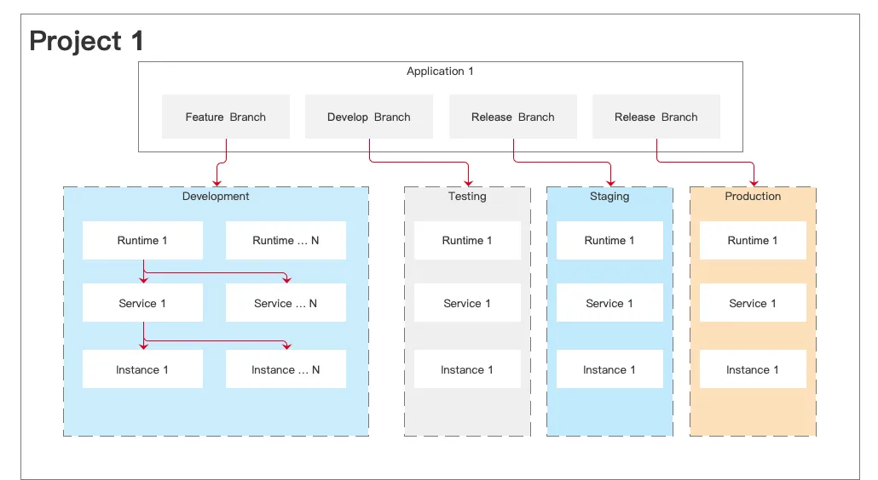Select the Staging environment heading

[x=609, y=197]
